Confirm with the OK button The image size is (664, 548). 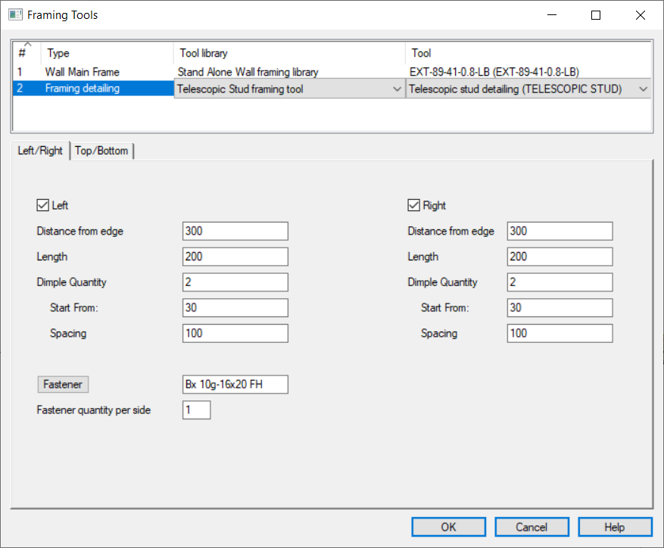[x=448, y=527]
